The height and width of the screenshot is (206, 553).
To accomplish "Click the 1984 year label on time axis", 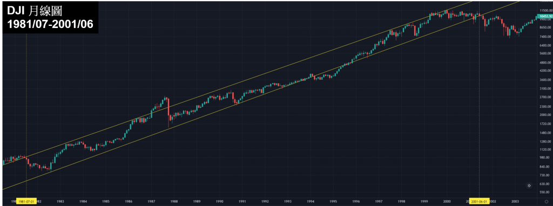I will (83, 202).
